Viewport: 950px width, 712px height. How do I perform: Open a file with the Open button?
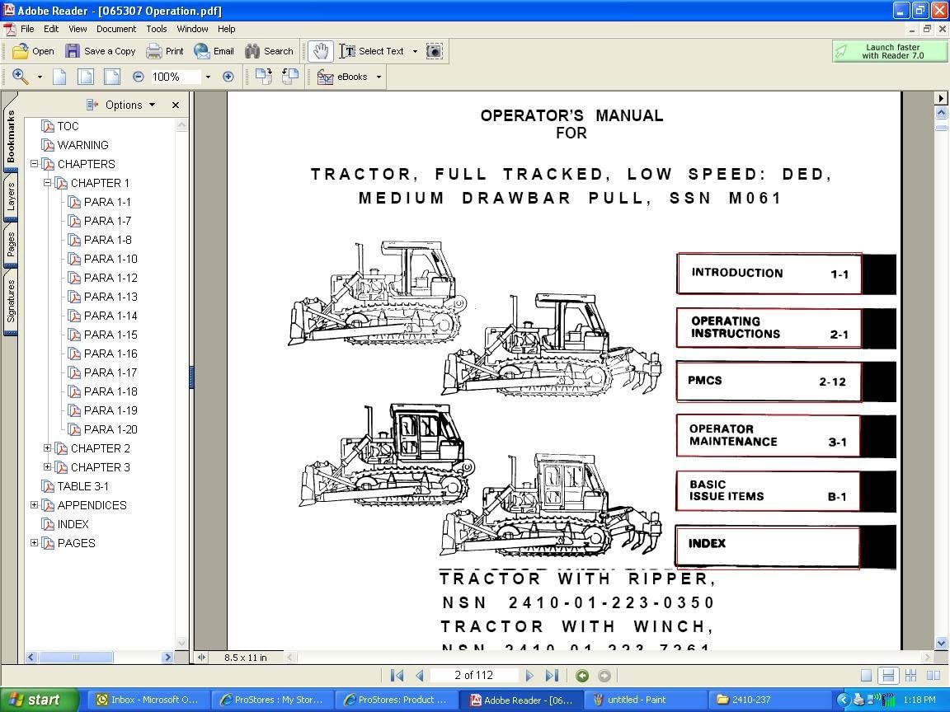pos(33,51)
